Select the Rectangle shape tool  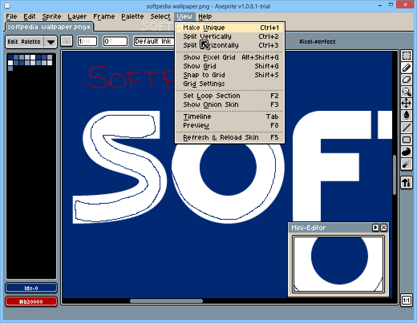pos(406,140)
